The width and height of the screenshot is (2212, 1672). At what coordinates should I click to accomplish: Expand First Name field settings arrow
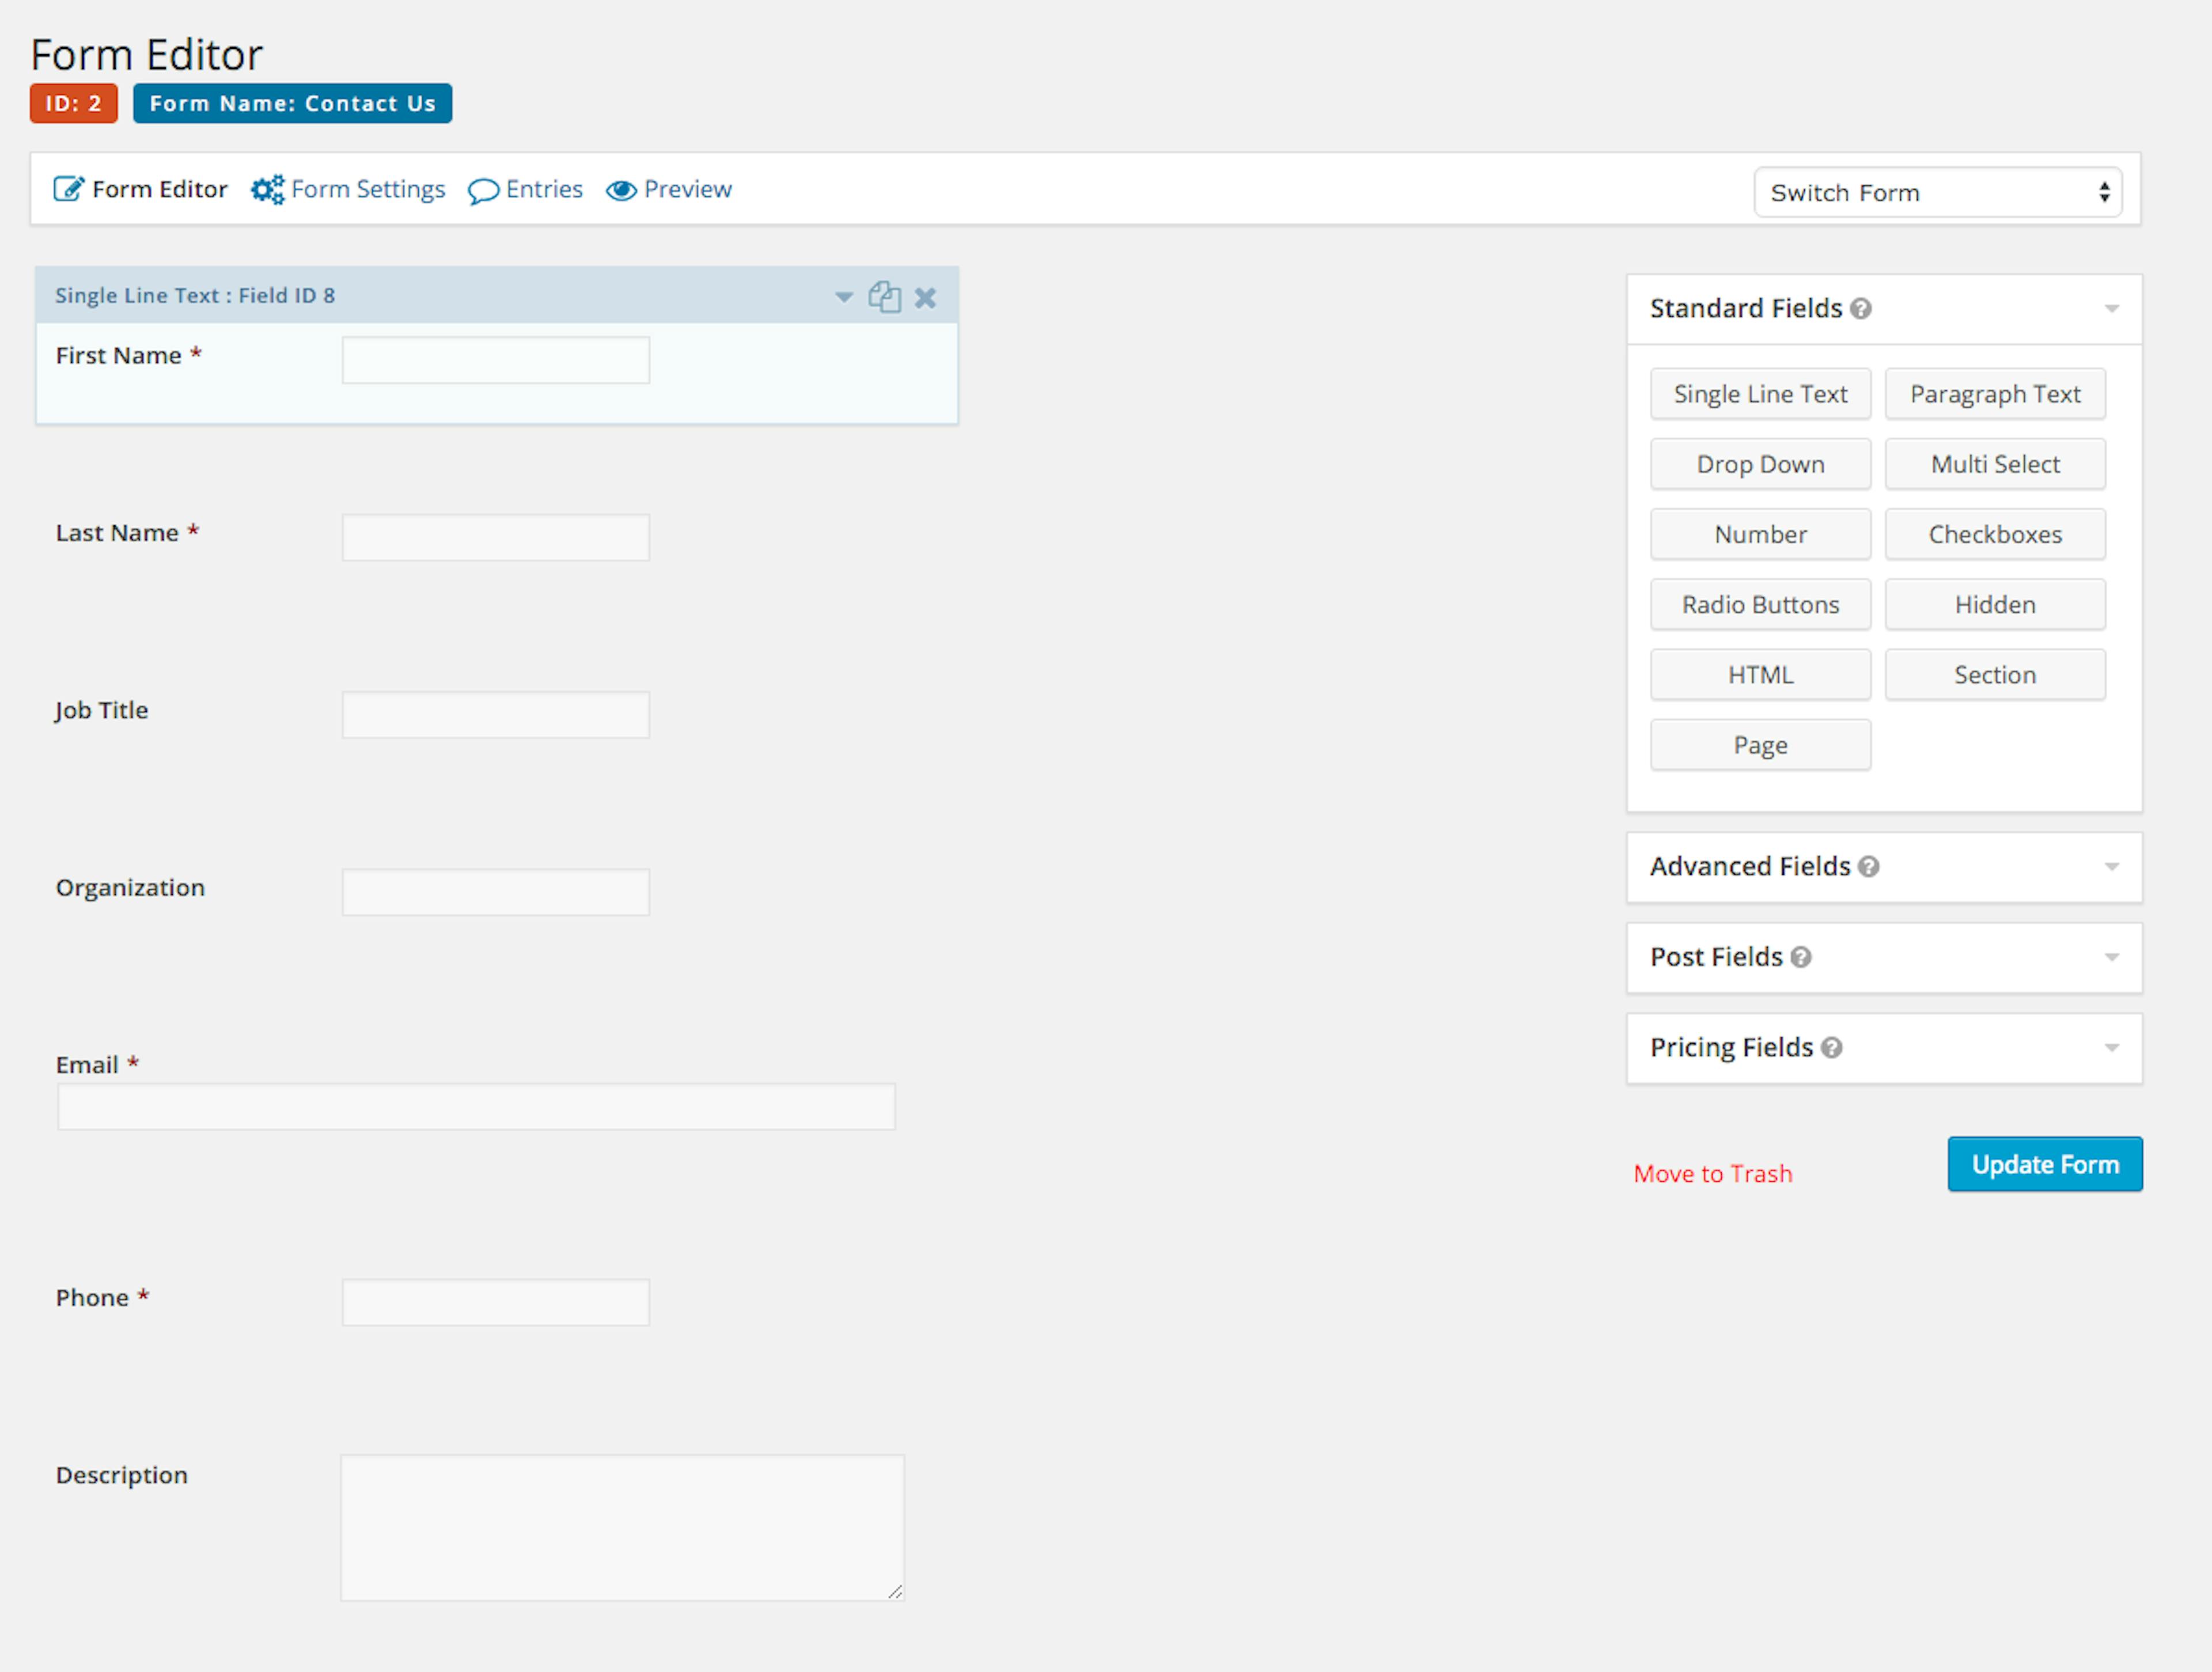[x=844, y=297]
